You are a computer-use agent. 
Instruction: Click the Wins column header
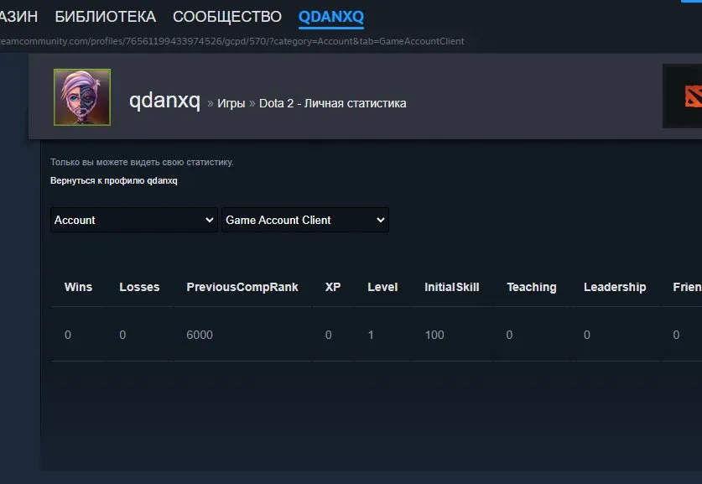78,287
